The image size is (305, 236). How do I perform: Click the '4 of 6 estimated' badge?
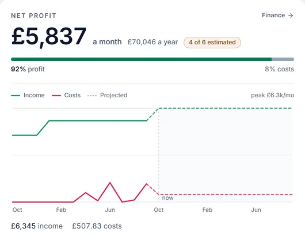tap(212, 42)
